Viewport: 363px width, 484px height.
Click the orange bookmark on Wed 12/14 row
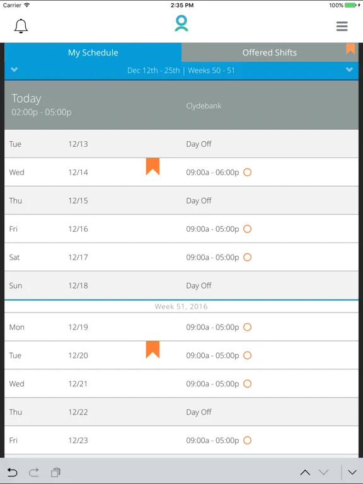[153, 166]
